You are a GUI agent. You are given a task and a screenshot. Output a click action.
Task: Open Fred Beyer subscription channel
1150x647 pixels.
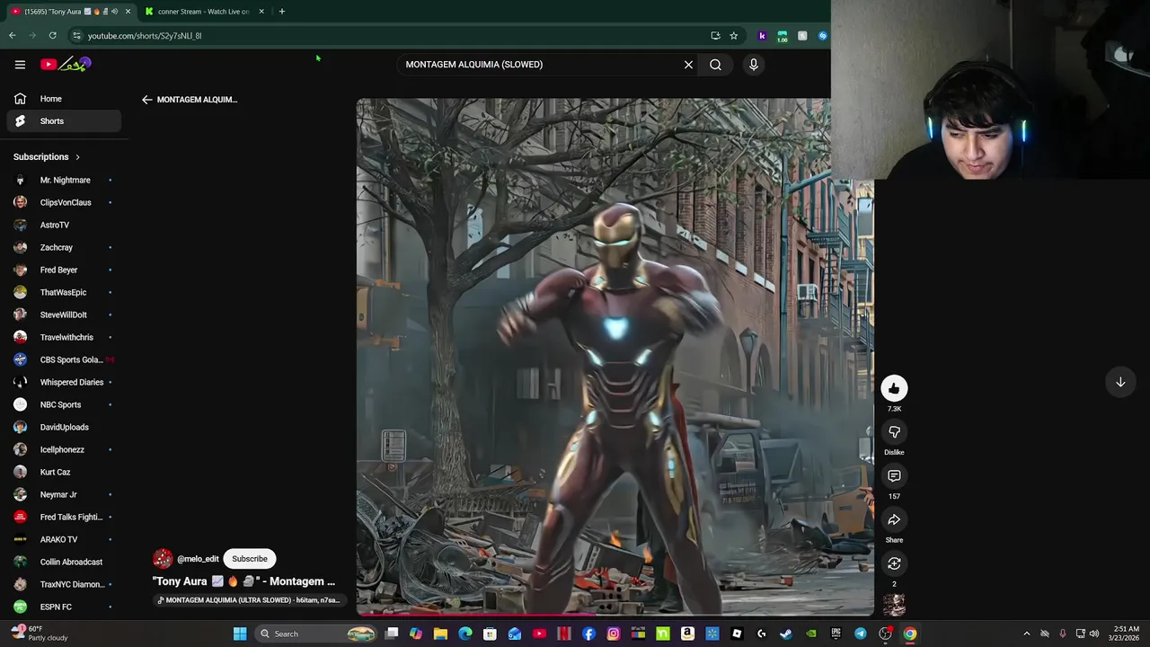pos(63,270)
